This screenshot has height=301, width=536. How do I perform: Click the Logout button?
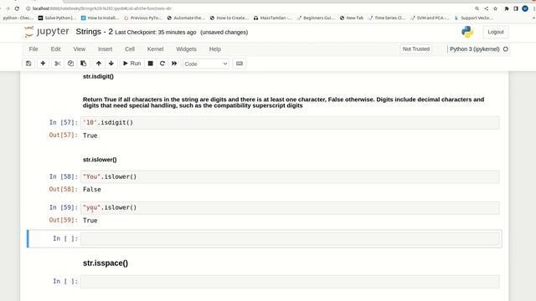496,32
